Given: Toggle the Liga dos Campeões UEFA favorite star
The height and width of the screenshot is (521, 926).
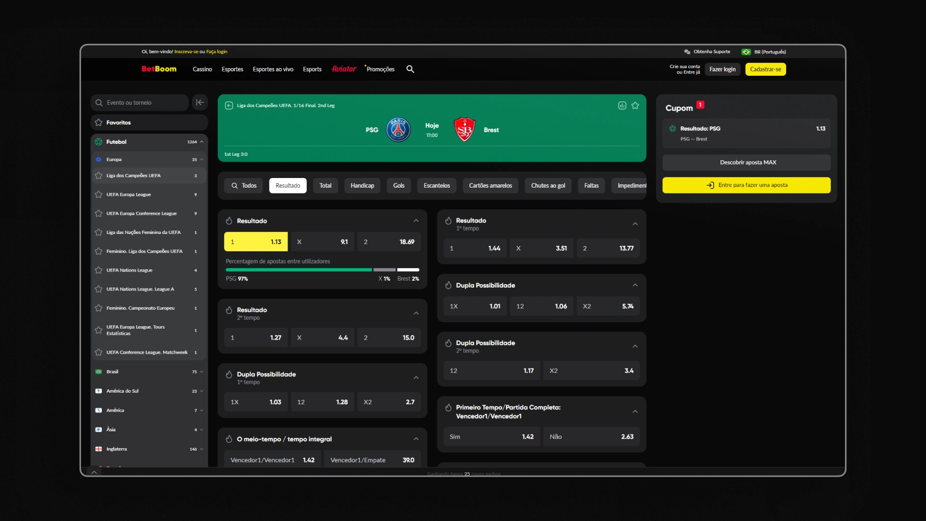Looking at the screenshot, I should (x=99, y=176).
